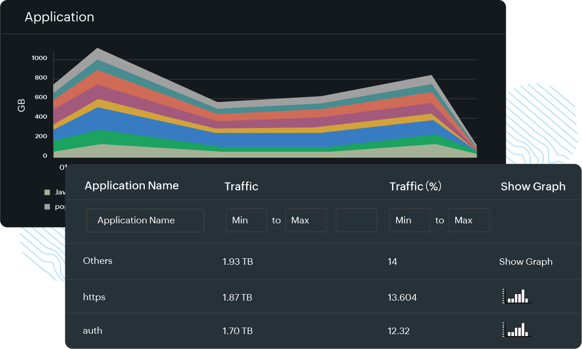Click the empty filter box beside Traffic (%)

point(356,220)
